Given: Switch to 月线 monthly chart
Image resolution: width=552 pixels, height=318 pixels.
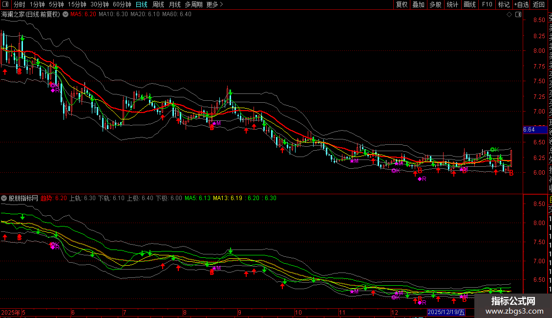Looking at the screenshot, I should (x=174, y=5).
